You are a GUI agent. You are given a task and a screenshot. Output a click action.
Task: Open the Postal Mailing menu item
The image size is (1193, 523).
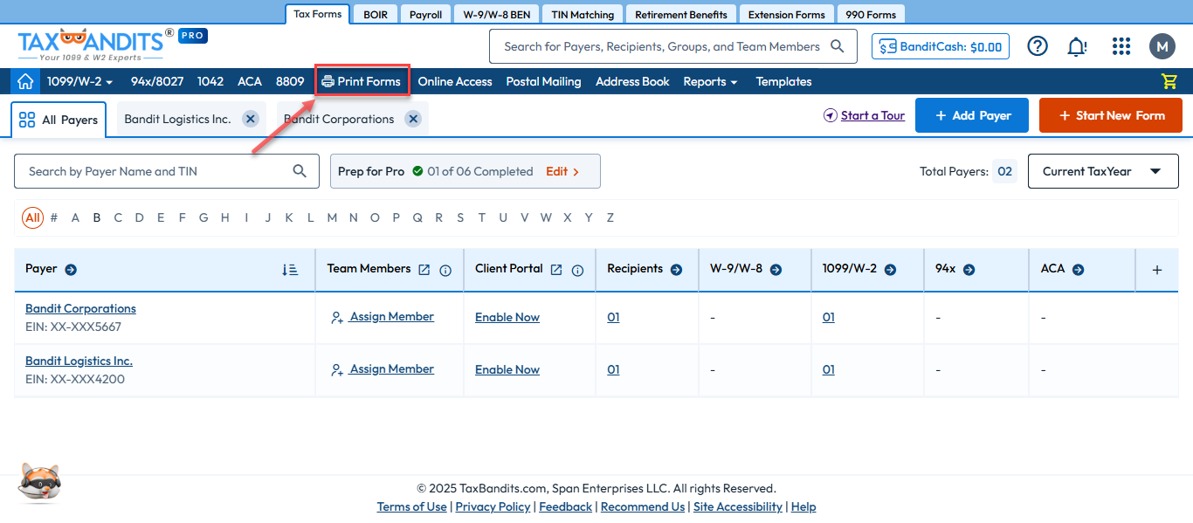pyautogui.click(x=543, y=81)
